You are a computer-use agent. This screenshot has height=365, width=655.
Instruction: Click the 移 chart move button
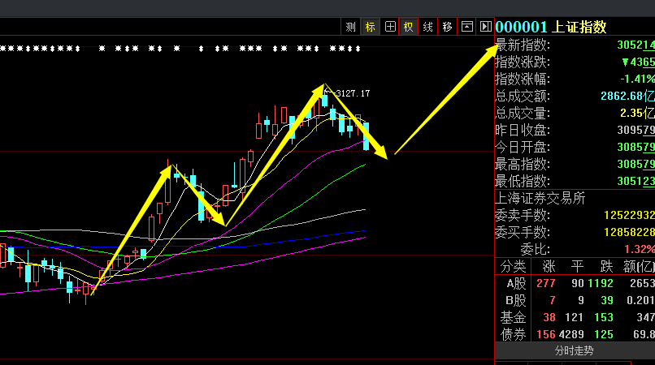447,27
